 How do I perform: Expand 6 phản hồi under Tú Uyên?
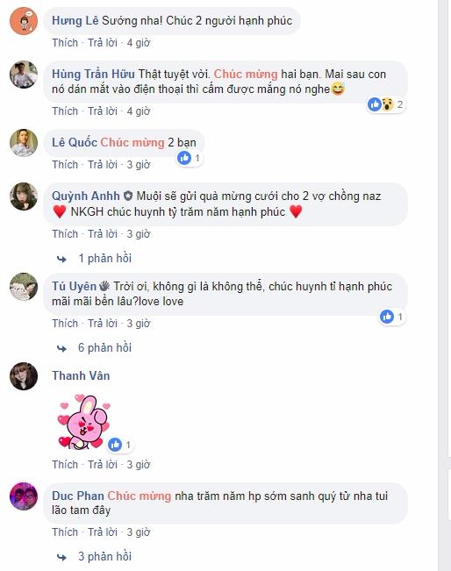[x=104, y=347]
